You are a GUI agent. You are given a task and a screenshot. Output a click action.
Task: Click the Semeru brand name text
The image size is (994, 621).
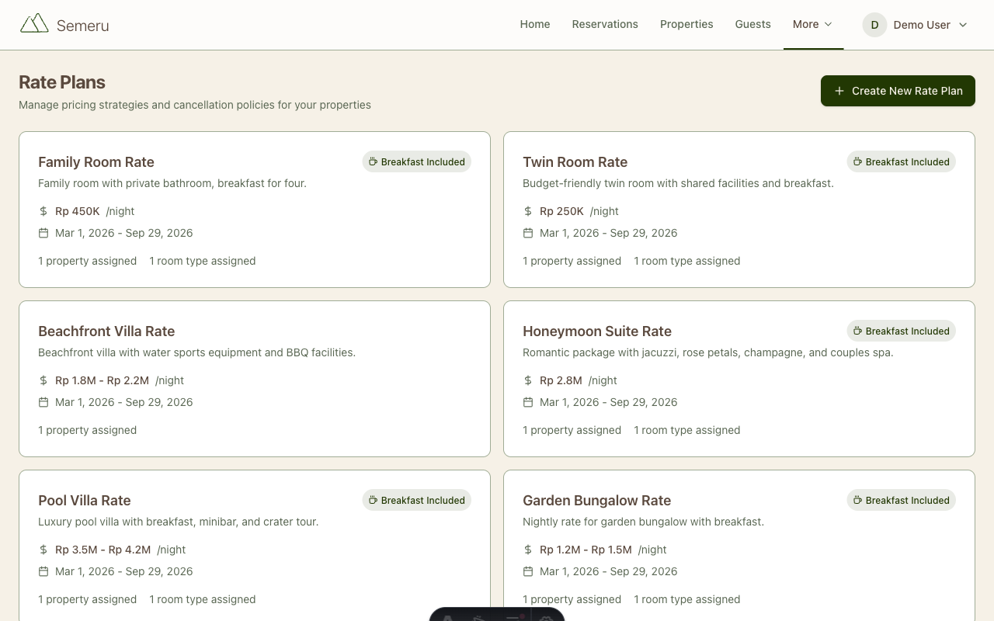point(82,26)
